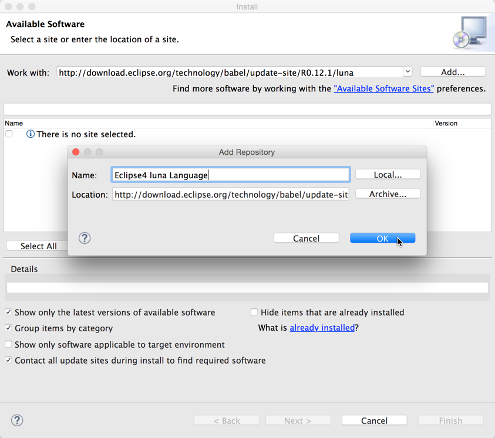Open help icon at Install window bottom

(x=17, y=420)
